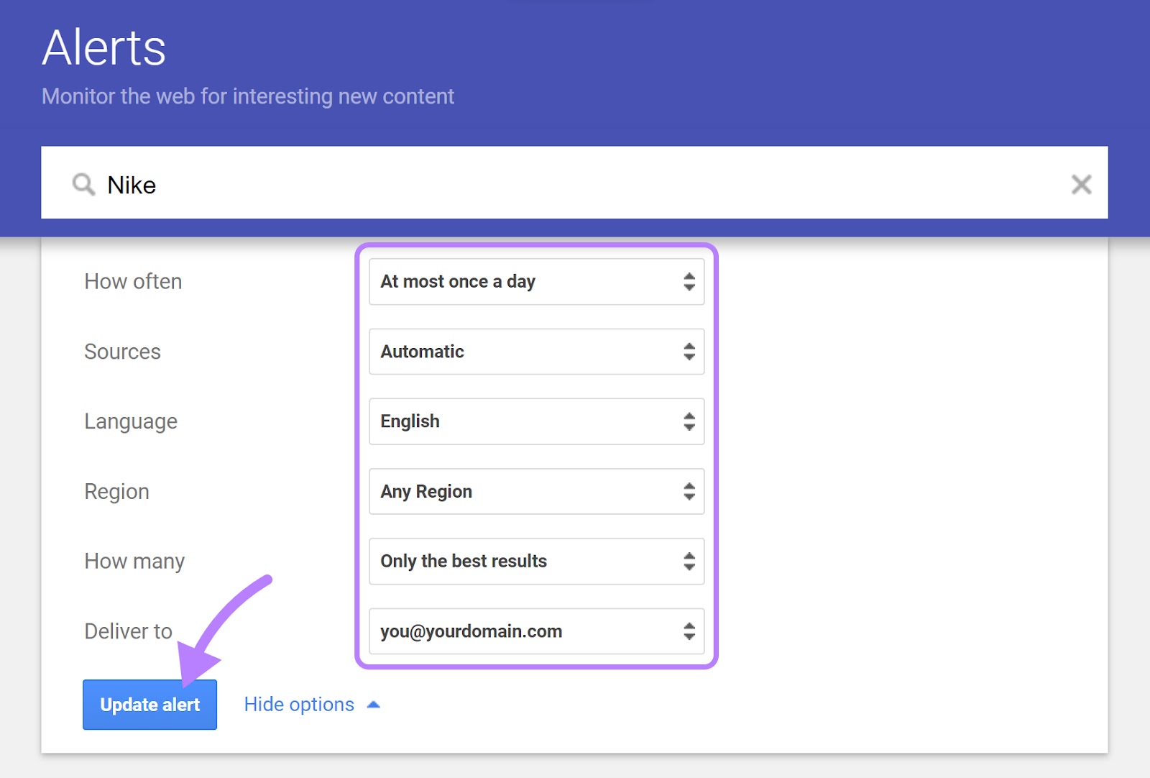Click the Language label

(131, 422)
